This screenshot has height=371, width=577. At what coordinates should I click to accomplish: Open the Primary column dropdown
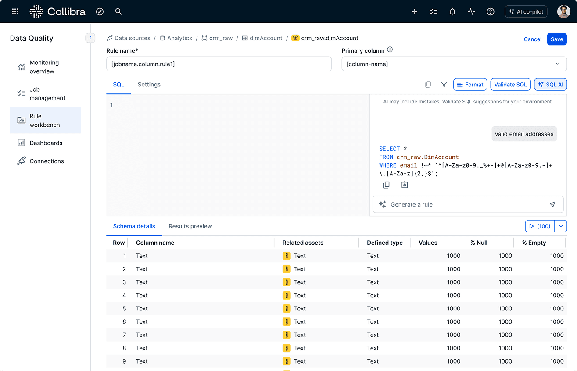pos(454,64)
